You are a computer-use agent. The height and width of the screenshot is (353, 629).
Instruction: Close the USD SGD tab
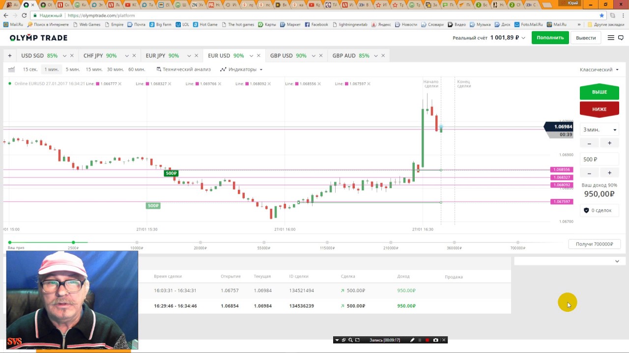(72, 56)
